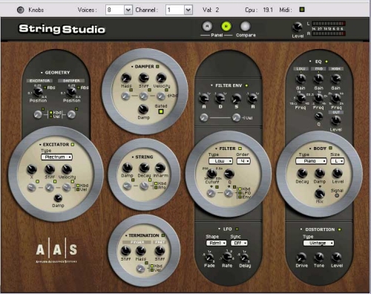Image resolution: width=371 pixels, height=294 pixels.
Task: Click the AAS Applied Acoustics Systems logo
Action: 56,250
